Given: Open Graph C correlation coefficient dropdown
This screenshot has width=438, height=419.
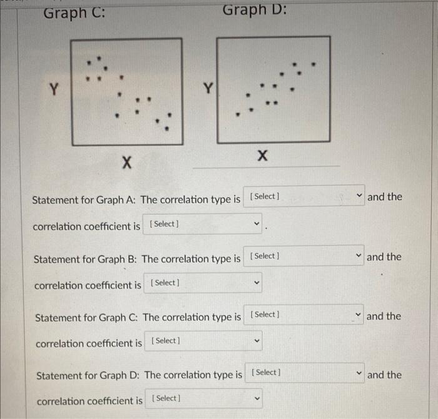Looking at the screenshot, I should tap(203, 341).
